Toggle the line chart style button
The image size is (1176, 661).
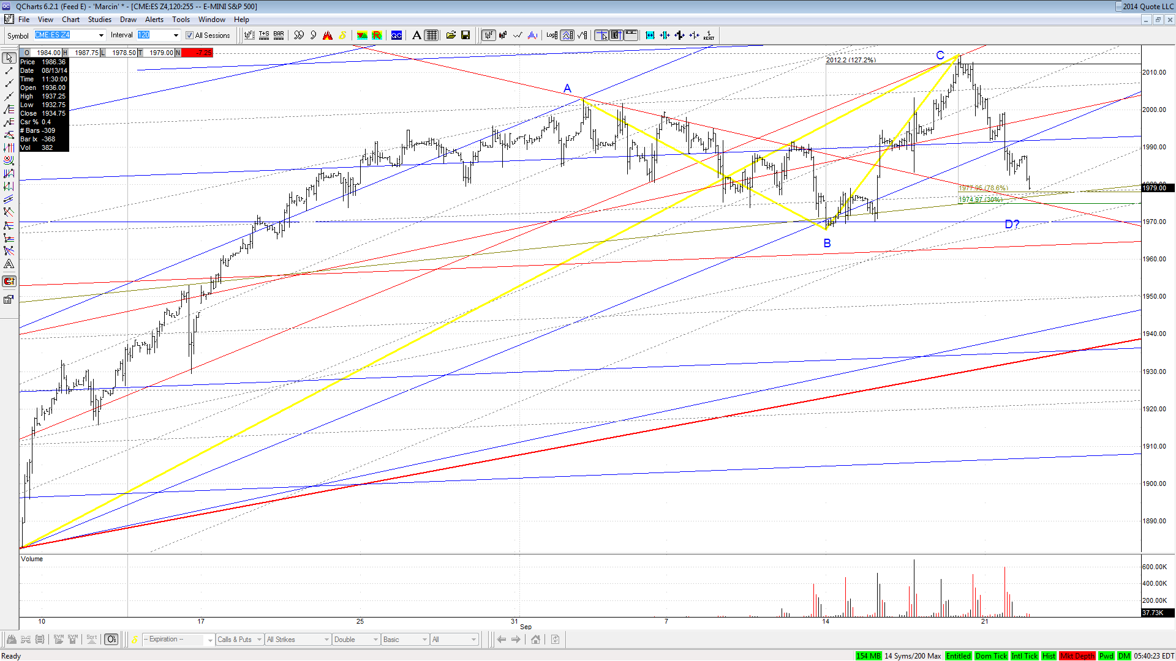point(518,35)
